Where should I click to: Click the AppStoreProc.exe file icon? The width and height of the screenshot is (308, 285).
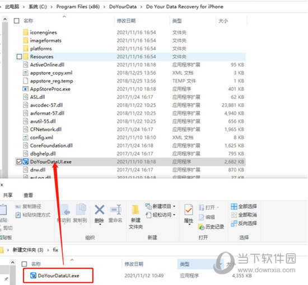coord(26,89)
